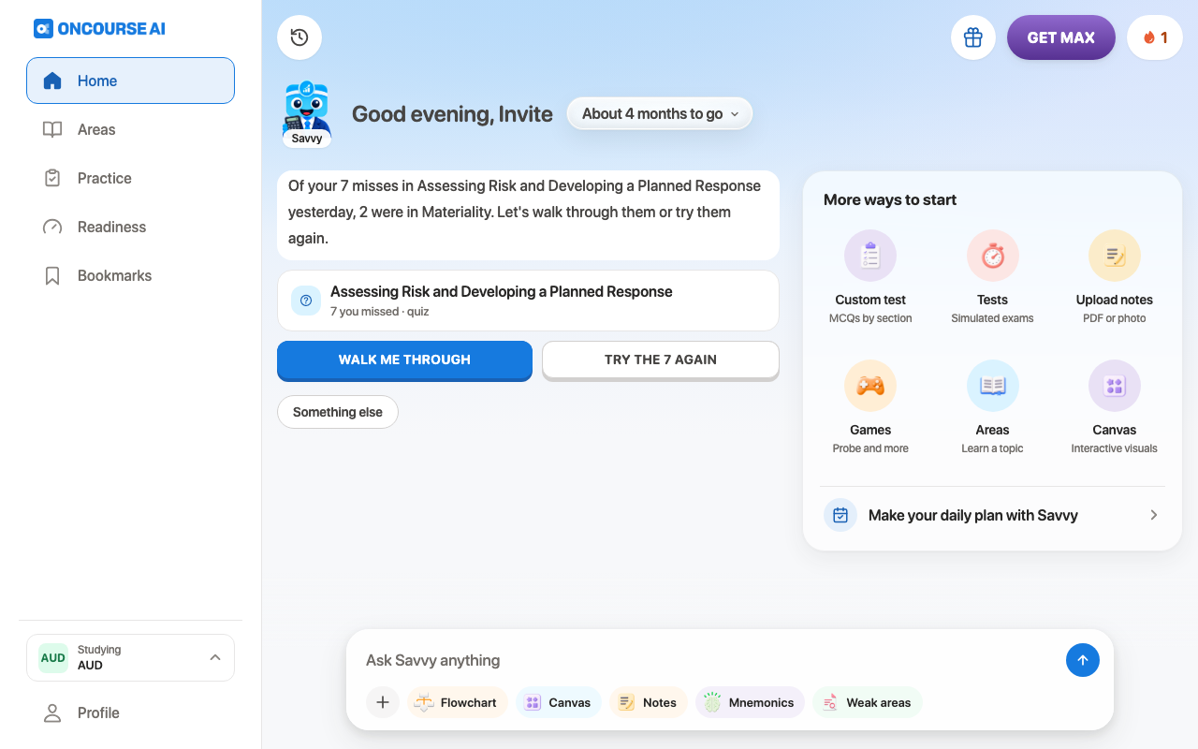Open Make your daily plan with Savvy
The image size is (1198, 749).
point(992,515)
